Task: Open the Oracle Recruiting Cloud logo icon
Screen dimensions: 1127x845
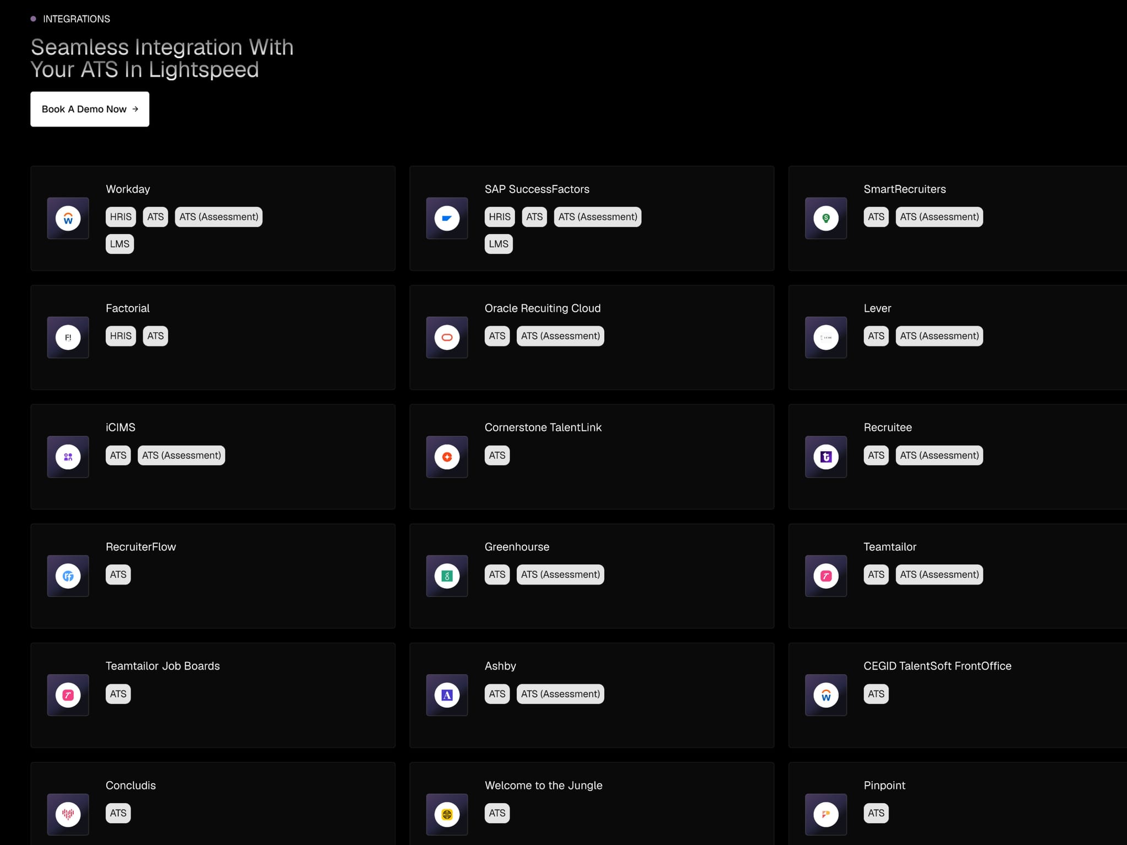Action: [447, 337]
